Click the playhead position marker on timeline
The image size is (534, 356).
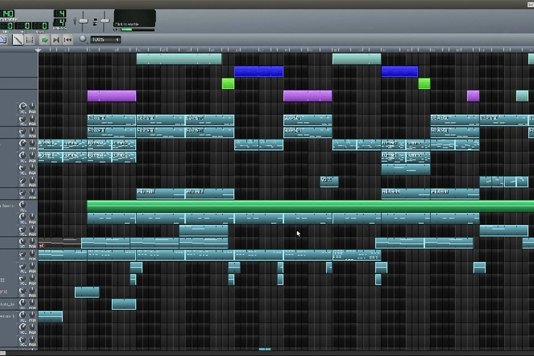[38, 50]
